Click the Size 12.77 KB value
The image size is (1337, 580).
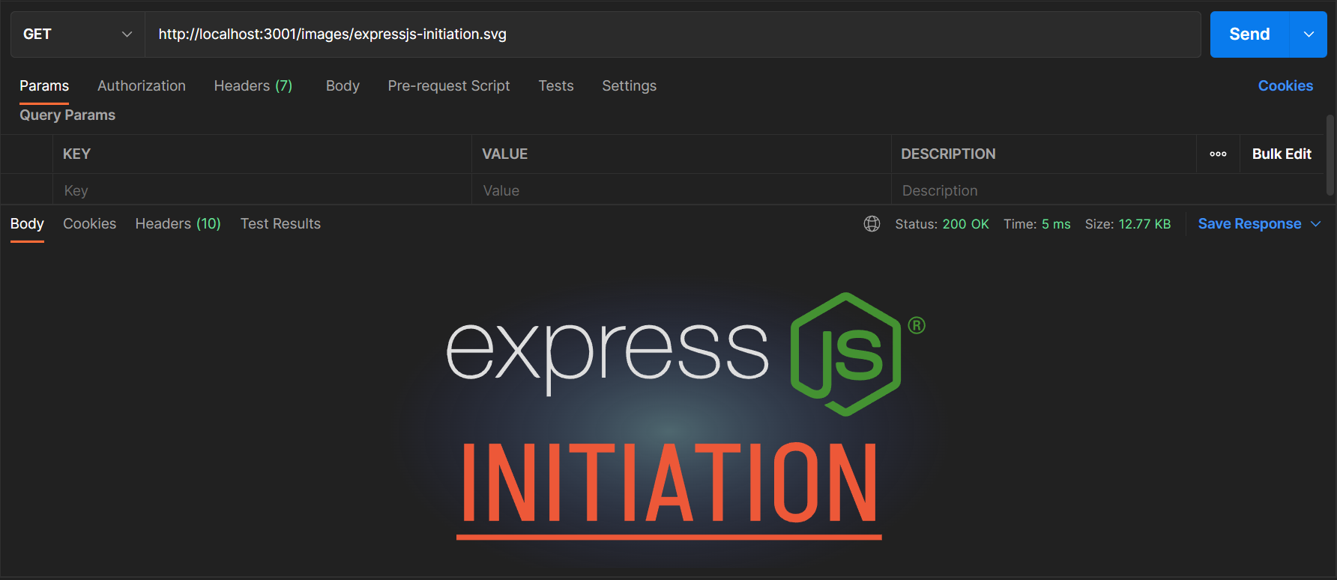click(1144, 224)
